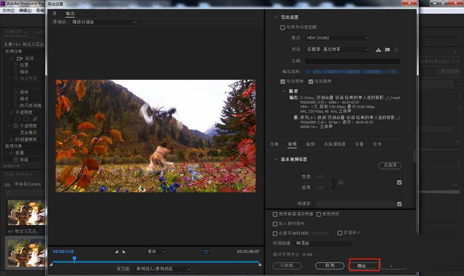This screenshot has width=464, height=276.
Task: Click the set out-point arrow above preview timeline
Action: tap(124, 251)
